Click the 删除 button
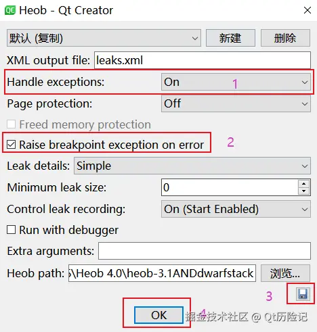This screenshot has width=317, height=332. [285, 38]
